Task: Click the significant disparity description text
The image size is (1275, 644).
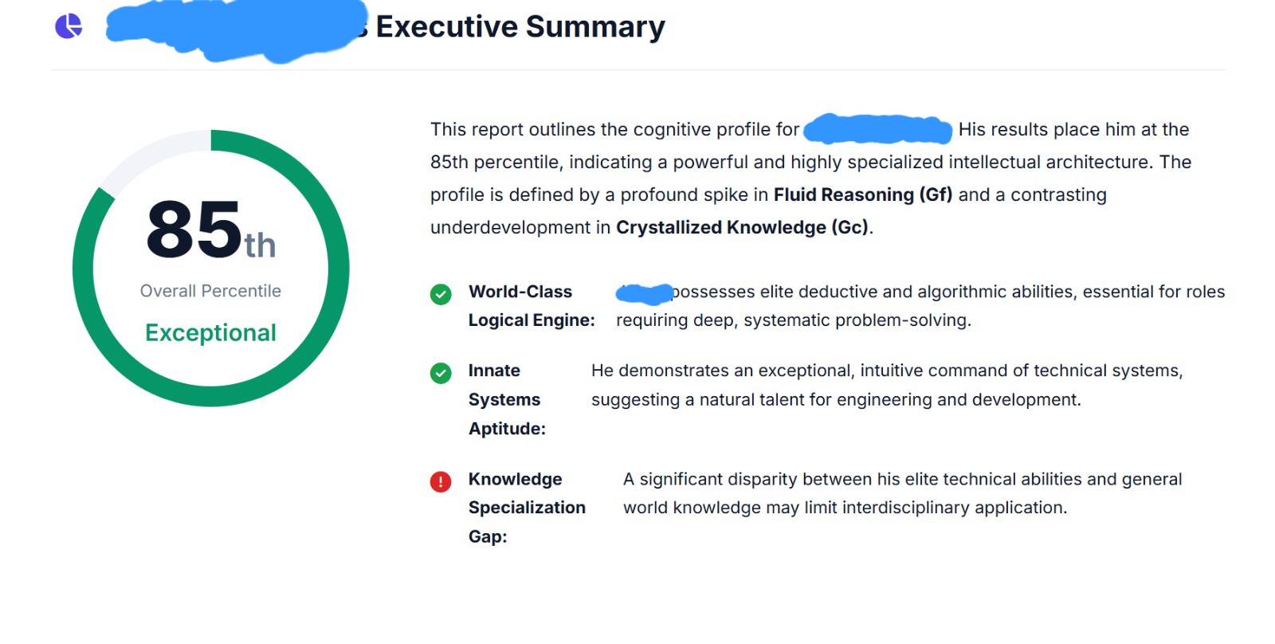Action: [902, 493]
